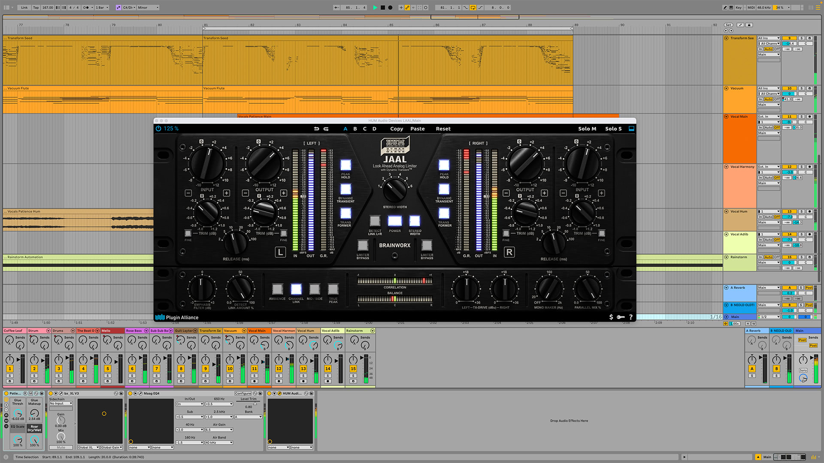Click the Play button in transport
This screenshot has width=824, height=463.
click(x=375, y=7)
